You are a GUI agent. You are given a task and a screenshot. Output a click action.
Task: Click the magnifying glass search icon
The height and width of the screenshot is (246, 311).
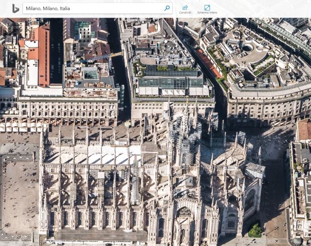click(167, 8)
